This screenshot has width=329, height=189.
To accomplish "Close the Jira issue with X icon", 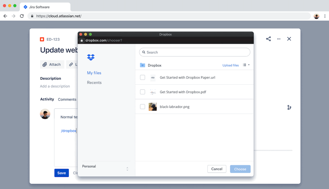I will click(x=289, y=39).
